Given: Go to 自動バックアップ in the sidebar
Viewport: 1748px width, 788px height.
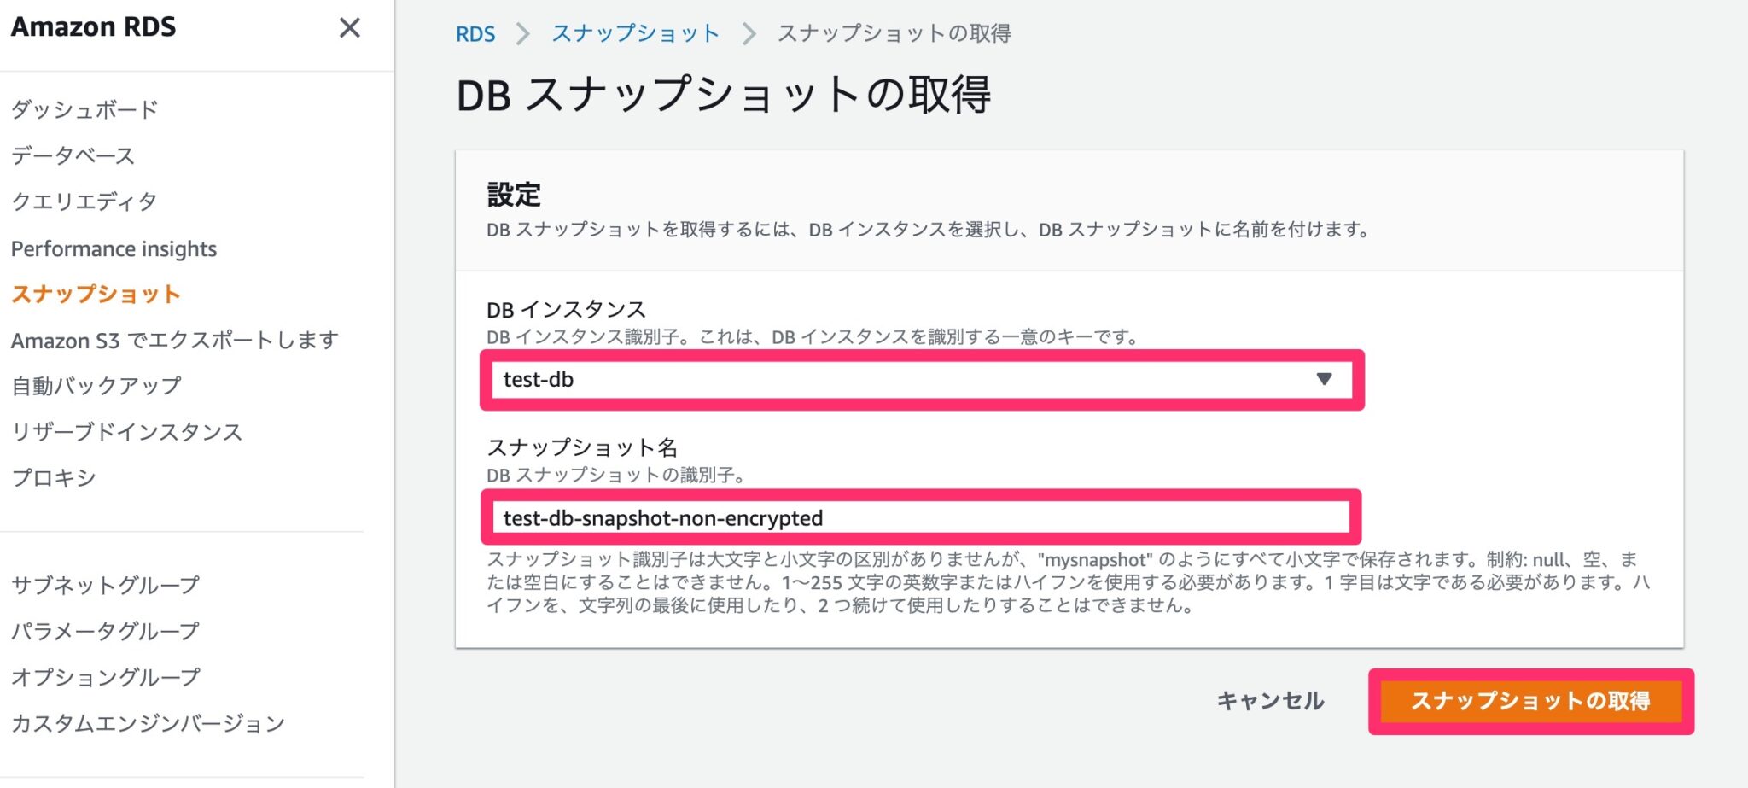Looking at the screenshot, I should (96, 386).
